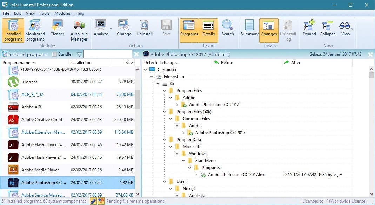Collapse the Program Files (x86) folder node
Screen dimensions: 375x205
click(165, 112)
